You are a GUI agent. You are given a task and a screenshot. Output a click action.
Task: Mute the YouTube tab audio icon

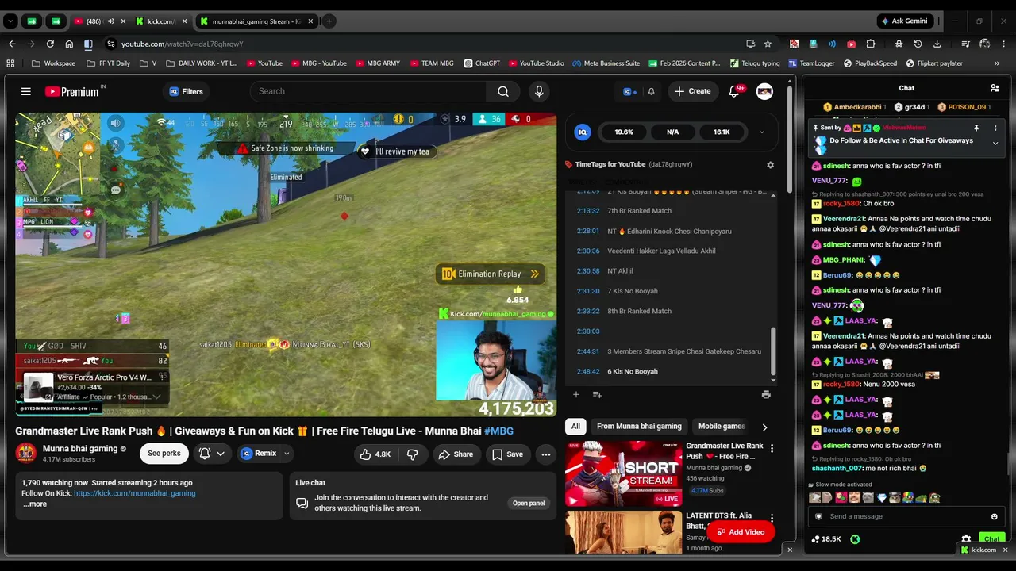coord(110,21)
